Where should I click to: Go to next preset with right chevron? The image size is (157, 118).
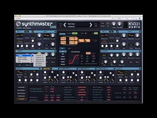(91, 25)
